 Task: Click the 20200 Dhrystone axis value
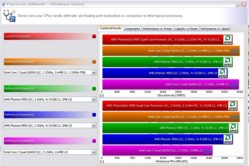pos(178,92)
